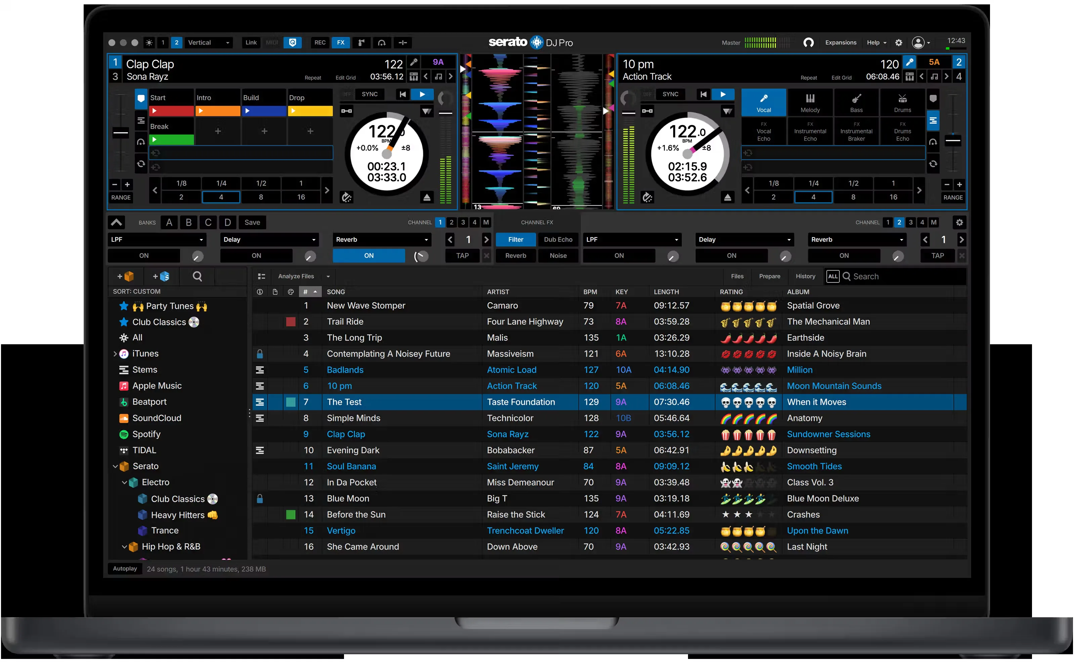
Task: Select the Drums stem pad
Action: 902,103
